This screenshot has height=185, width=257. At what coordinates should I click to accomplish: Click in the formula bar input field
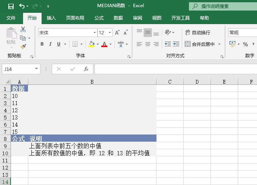(x=174, y=69)
